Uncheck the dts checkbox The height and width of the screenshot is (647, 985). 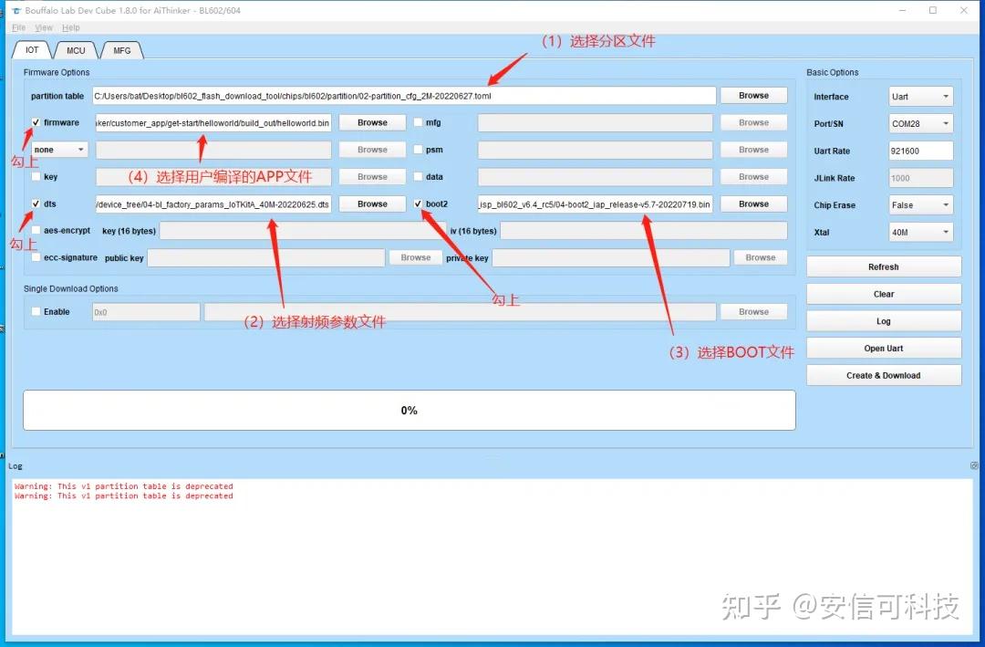(x=36, y=203)
